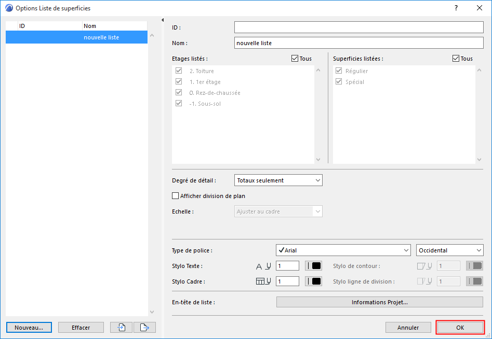Open the Stylo Cadre color swatch
Image resolution: width=492 pixels, height=339 pixels.
pos(313,281)
